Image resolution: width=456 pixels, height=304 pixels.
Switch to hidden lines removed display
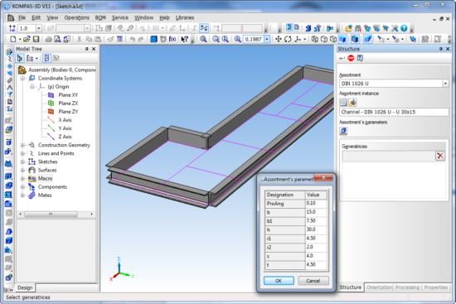(x=324, y=39)
